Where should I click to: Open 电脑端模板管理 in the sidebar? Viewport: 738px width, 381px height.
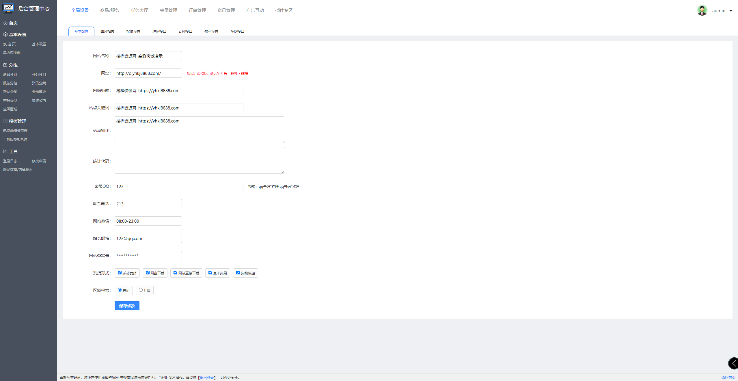click(x=15, y=131)
